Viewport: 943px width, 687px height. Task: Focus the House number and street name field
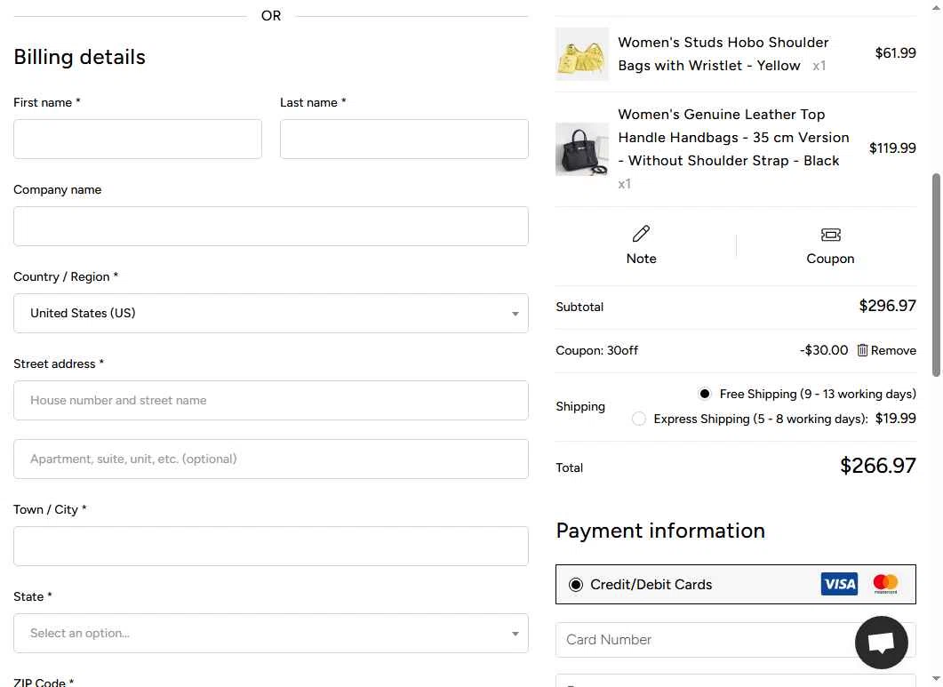pyautogui.click(x=270, y=401)
